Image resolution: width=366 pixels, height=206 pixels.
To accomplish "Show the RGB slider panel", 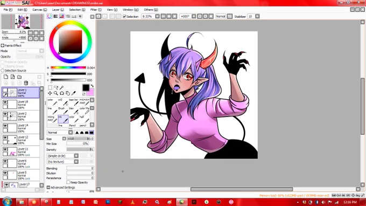I will point(55,16).
